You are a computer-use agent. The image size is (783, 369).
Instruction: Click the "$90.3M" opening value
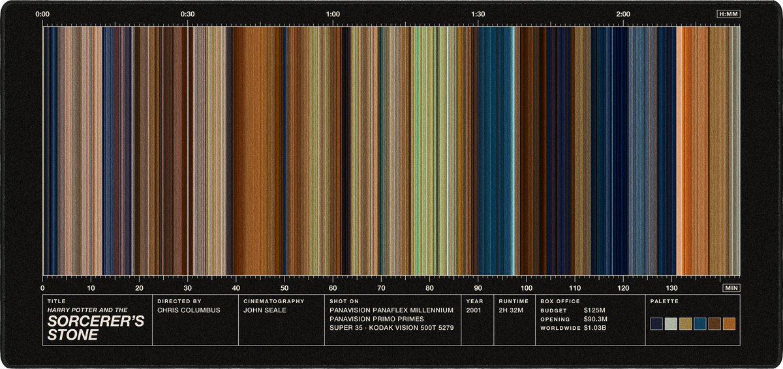[x=595, y=319]
